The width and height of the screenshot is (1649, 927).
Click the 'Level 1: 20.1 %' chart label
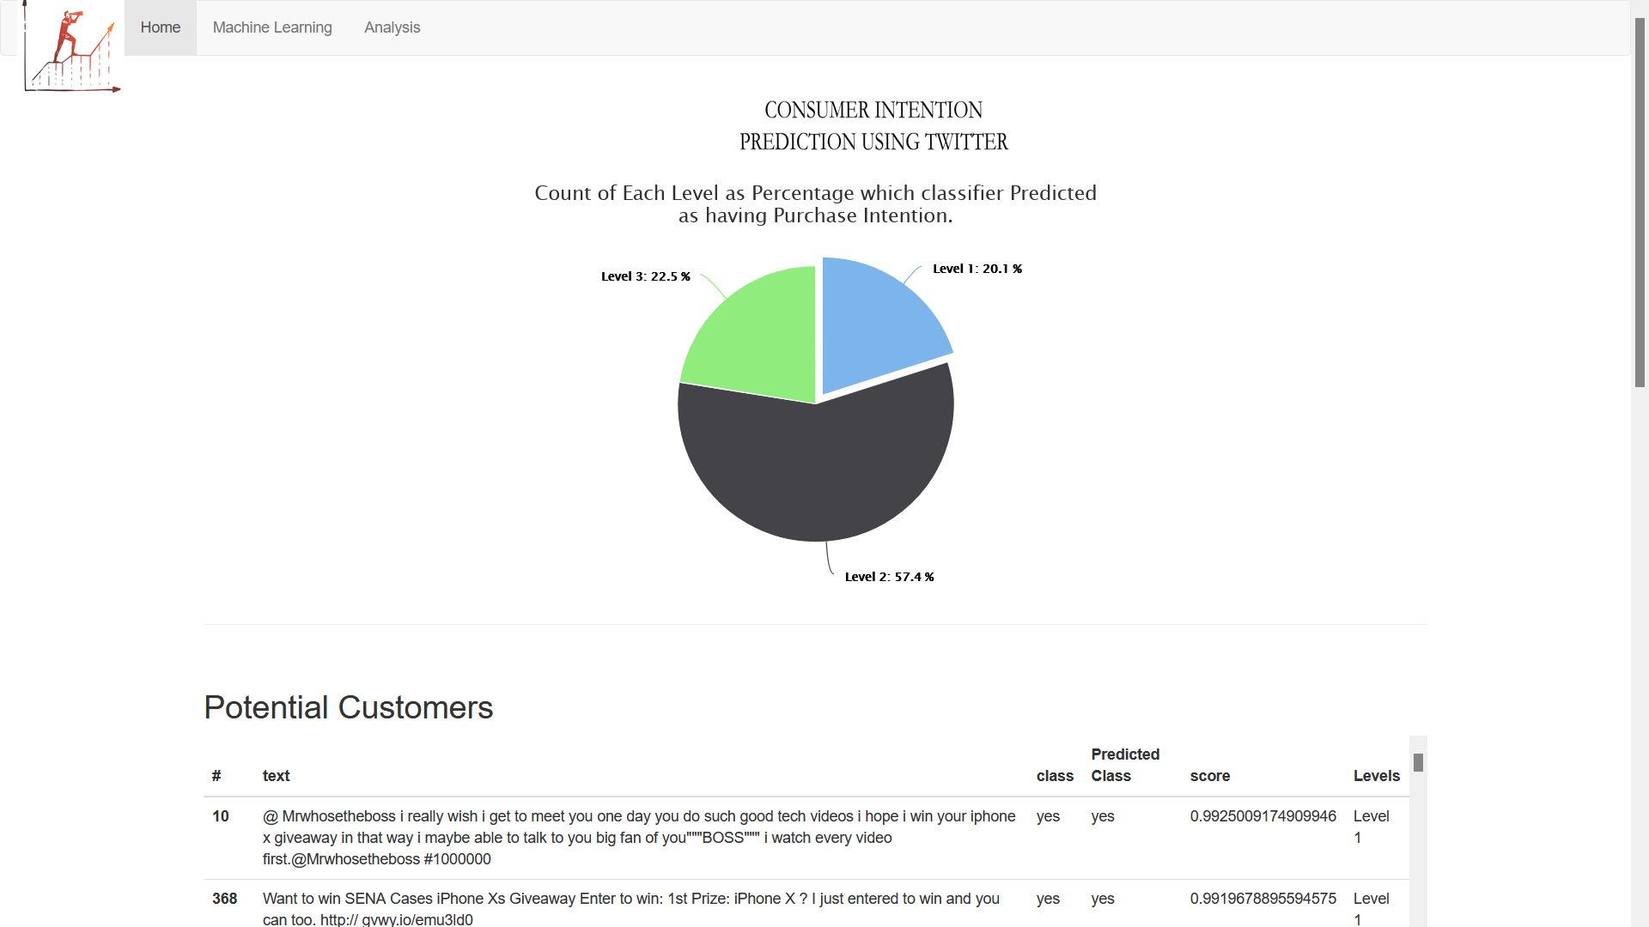tap(977, 269)
